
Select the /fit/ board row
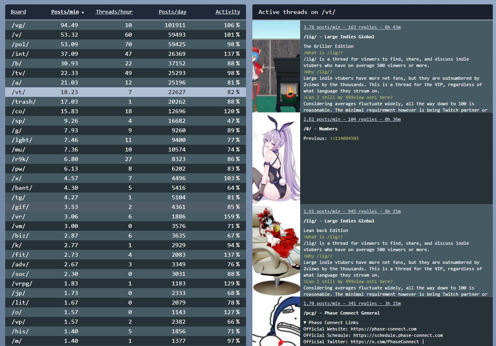tap(125, 255)
